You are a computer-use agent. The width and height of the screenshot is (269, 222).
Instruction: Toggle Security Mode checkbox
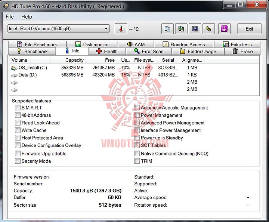pos(18,161)
